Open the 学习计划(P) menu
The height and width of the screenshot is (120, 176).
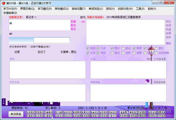click(x=10, y=8)
